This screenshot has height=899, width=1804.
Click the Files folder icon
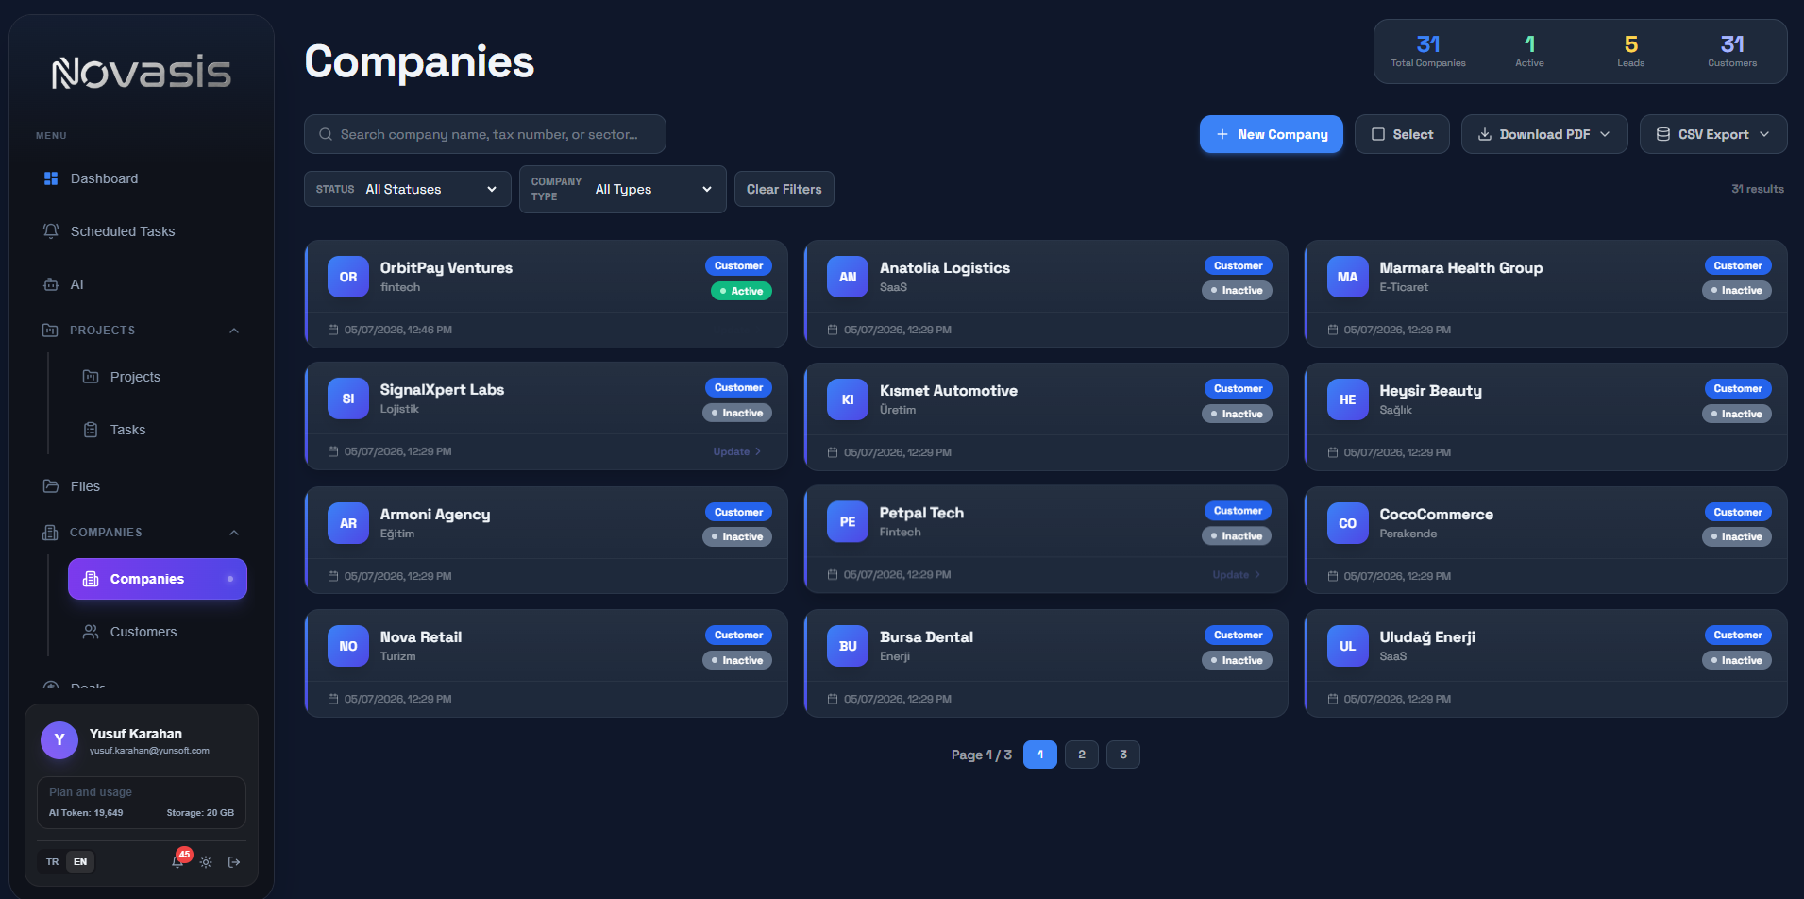coord(51,486)
